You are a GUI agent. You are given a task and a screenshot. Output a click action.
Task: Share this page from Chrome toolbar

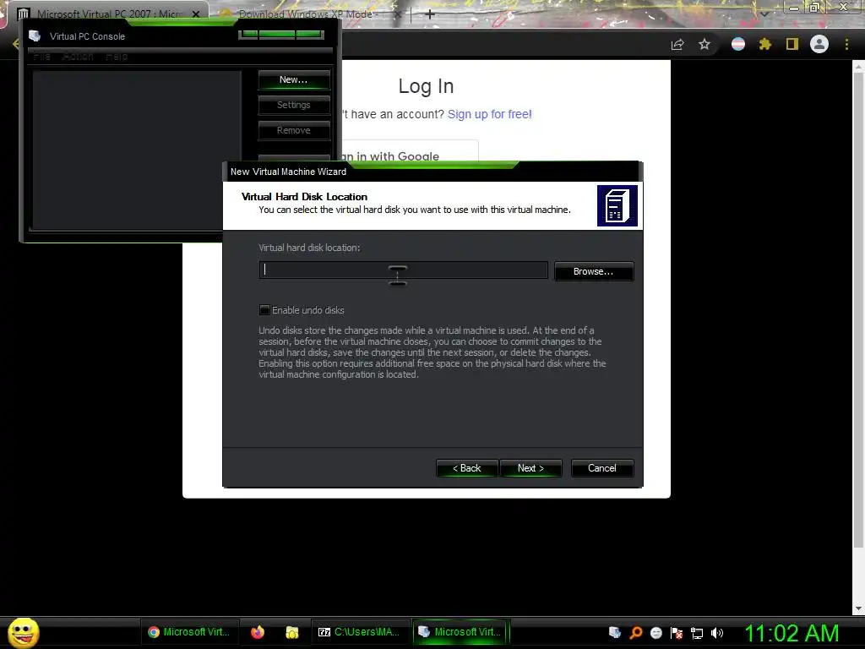click(x=677, y=44)
